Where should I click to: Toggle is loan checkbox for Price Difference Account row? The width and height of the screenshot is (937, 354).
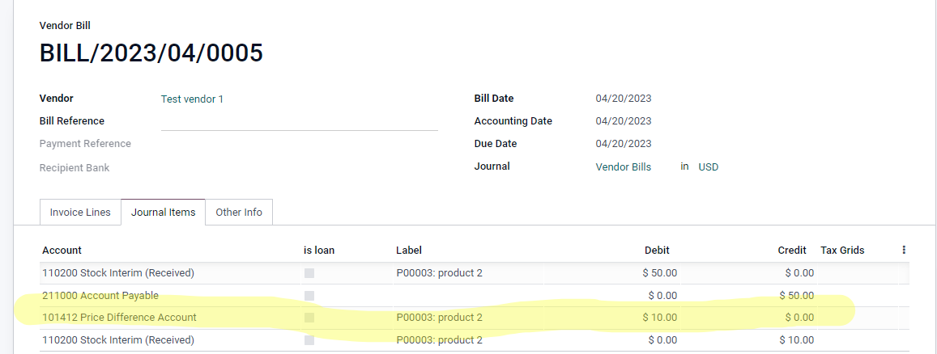[309, 318]
